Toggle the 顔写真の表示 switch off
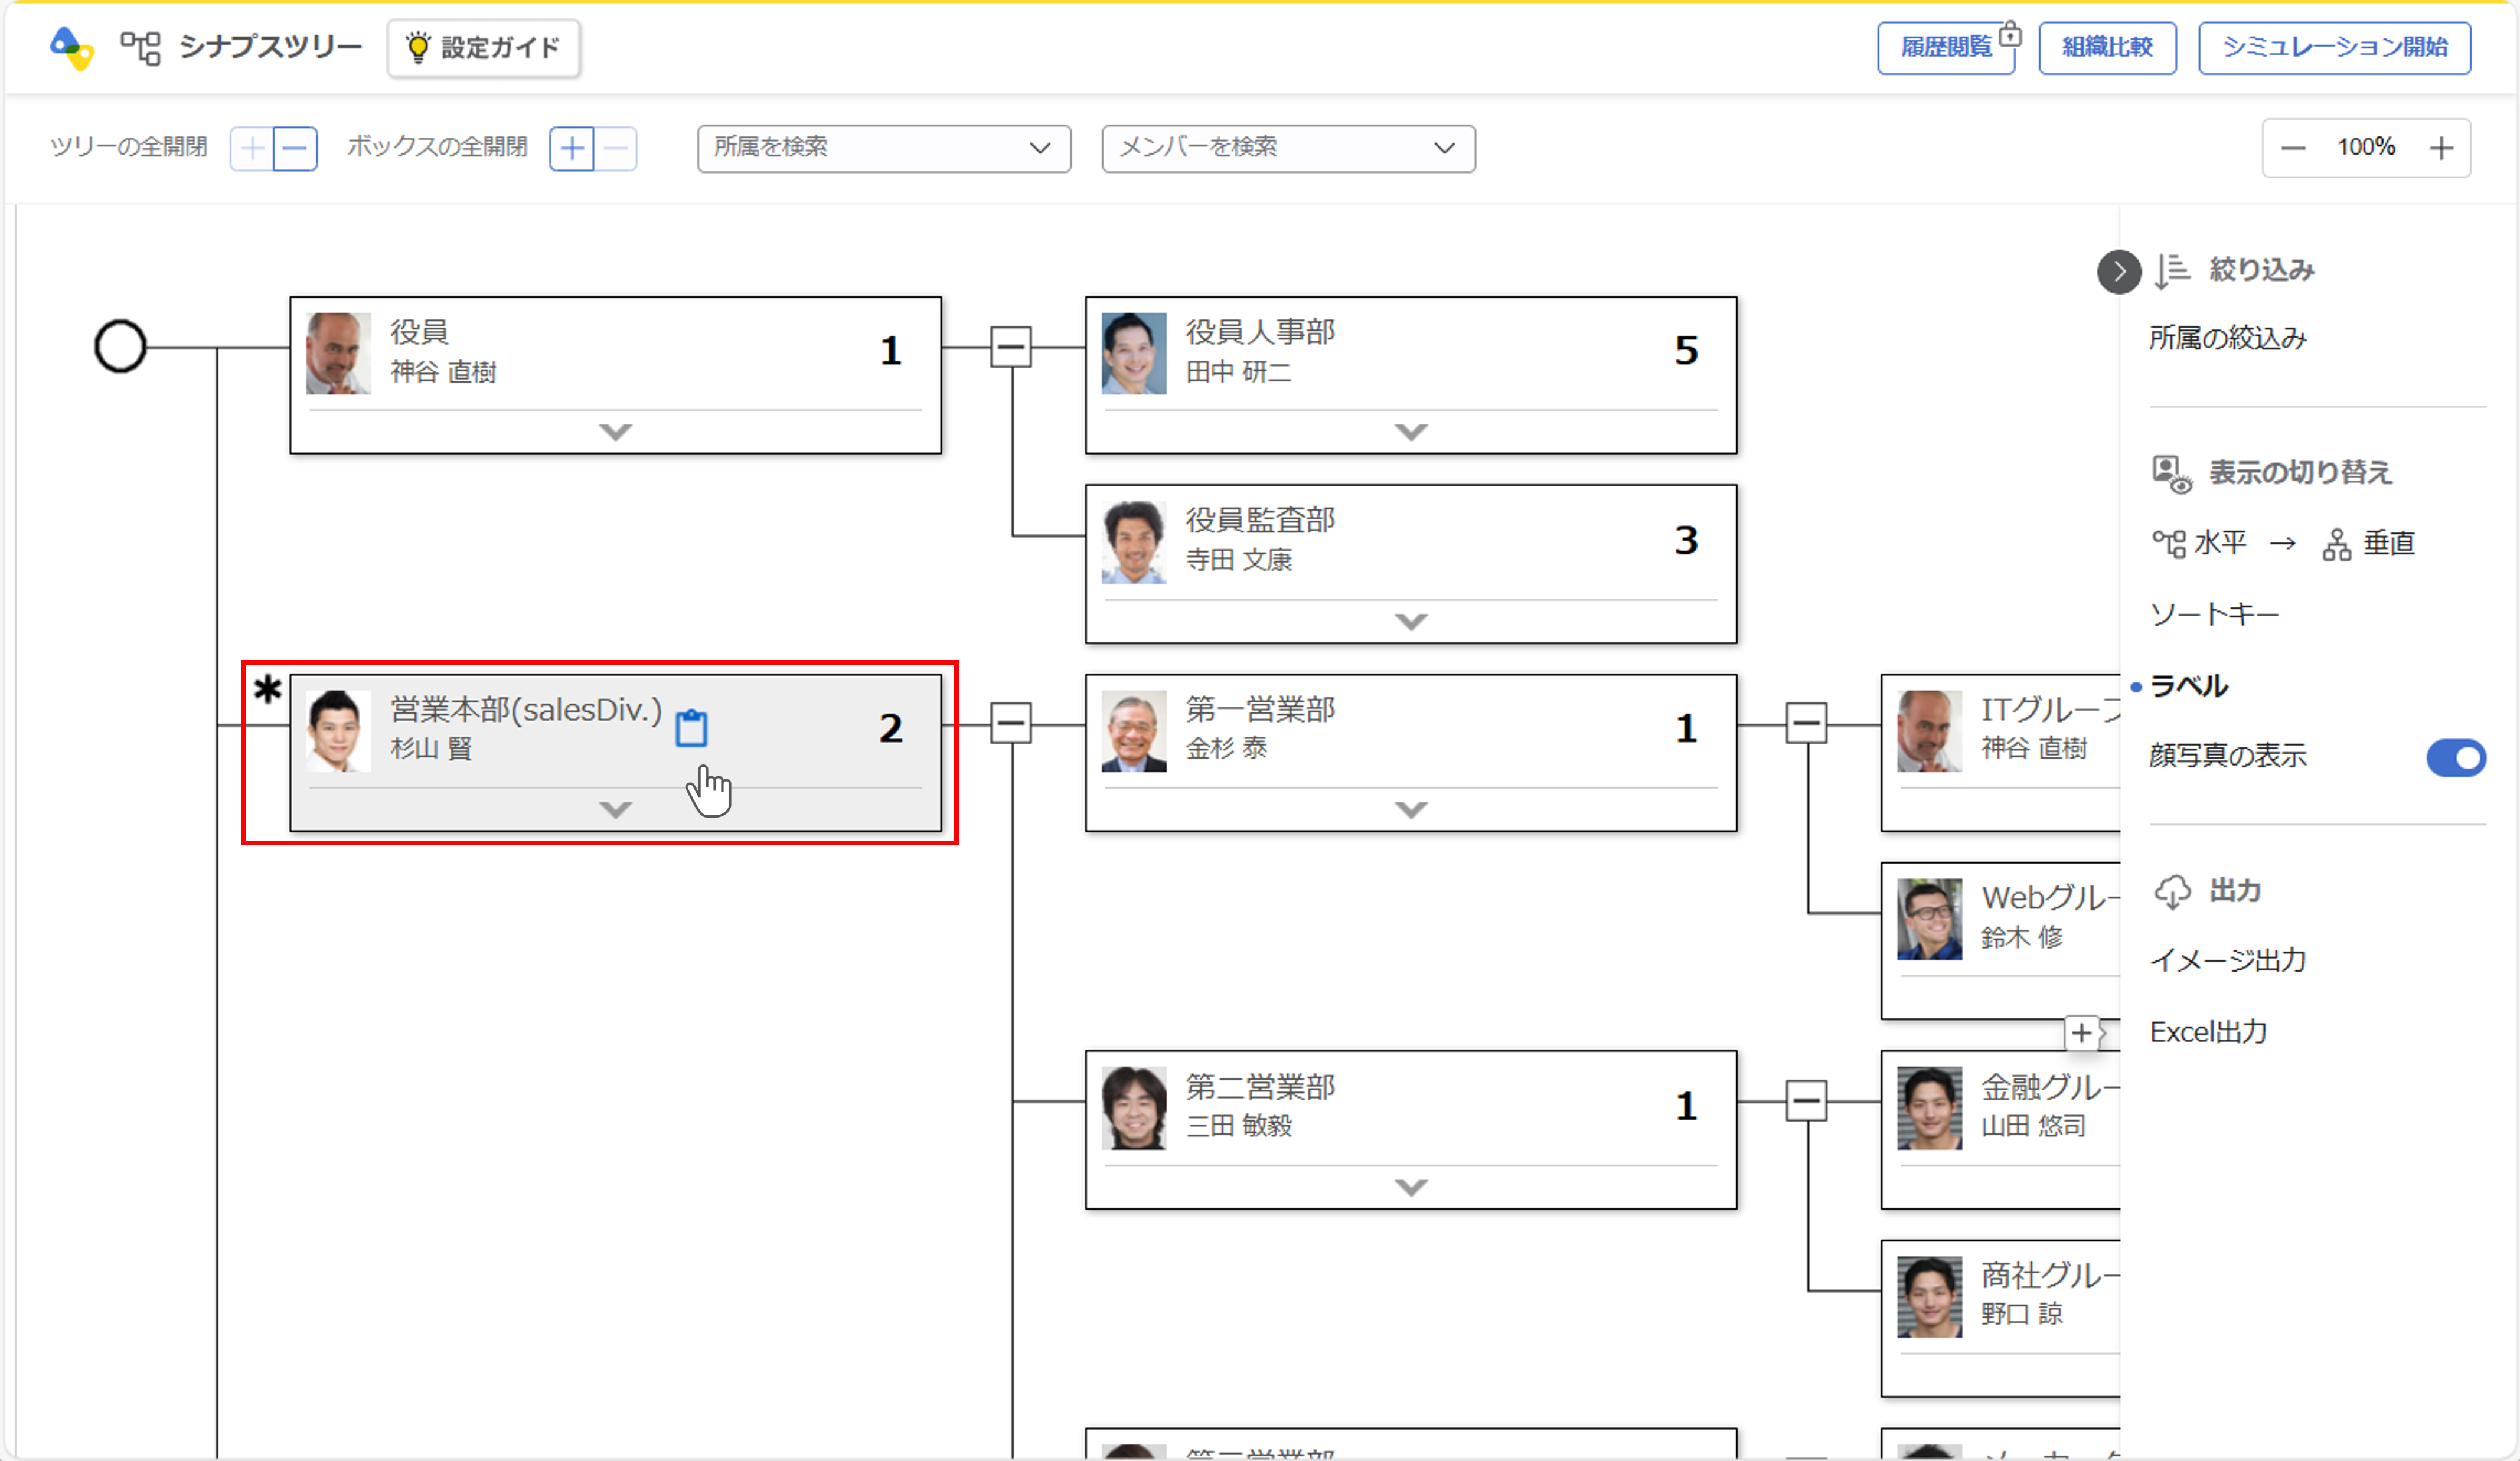The image size is (2520, 1461). click(x=2455, y=757)
